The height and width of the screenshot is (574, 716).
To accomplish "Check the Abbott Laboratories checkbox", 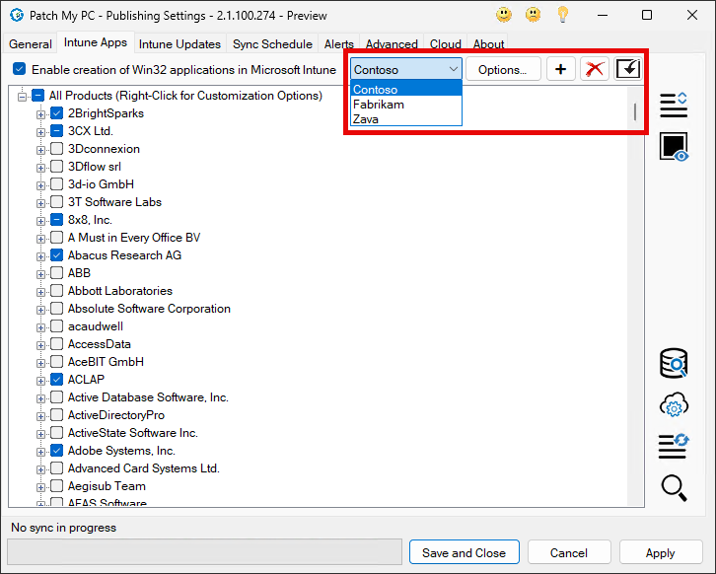I will pyautogui.click(x=56, y=290).
